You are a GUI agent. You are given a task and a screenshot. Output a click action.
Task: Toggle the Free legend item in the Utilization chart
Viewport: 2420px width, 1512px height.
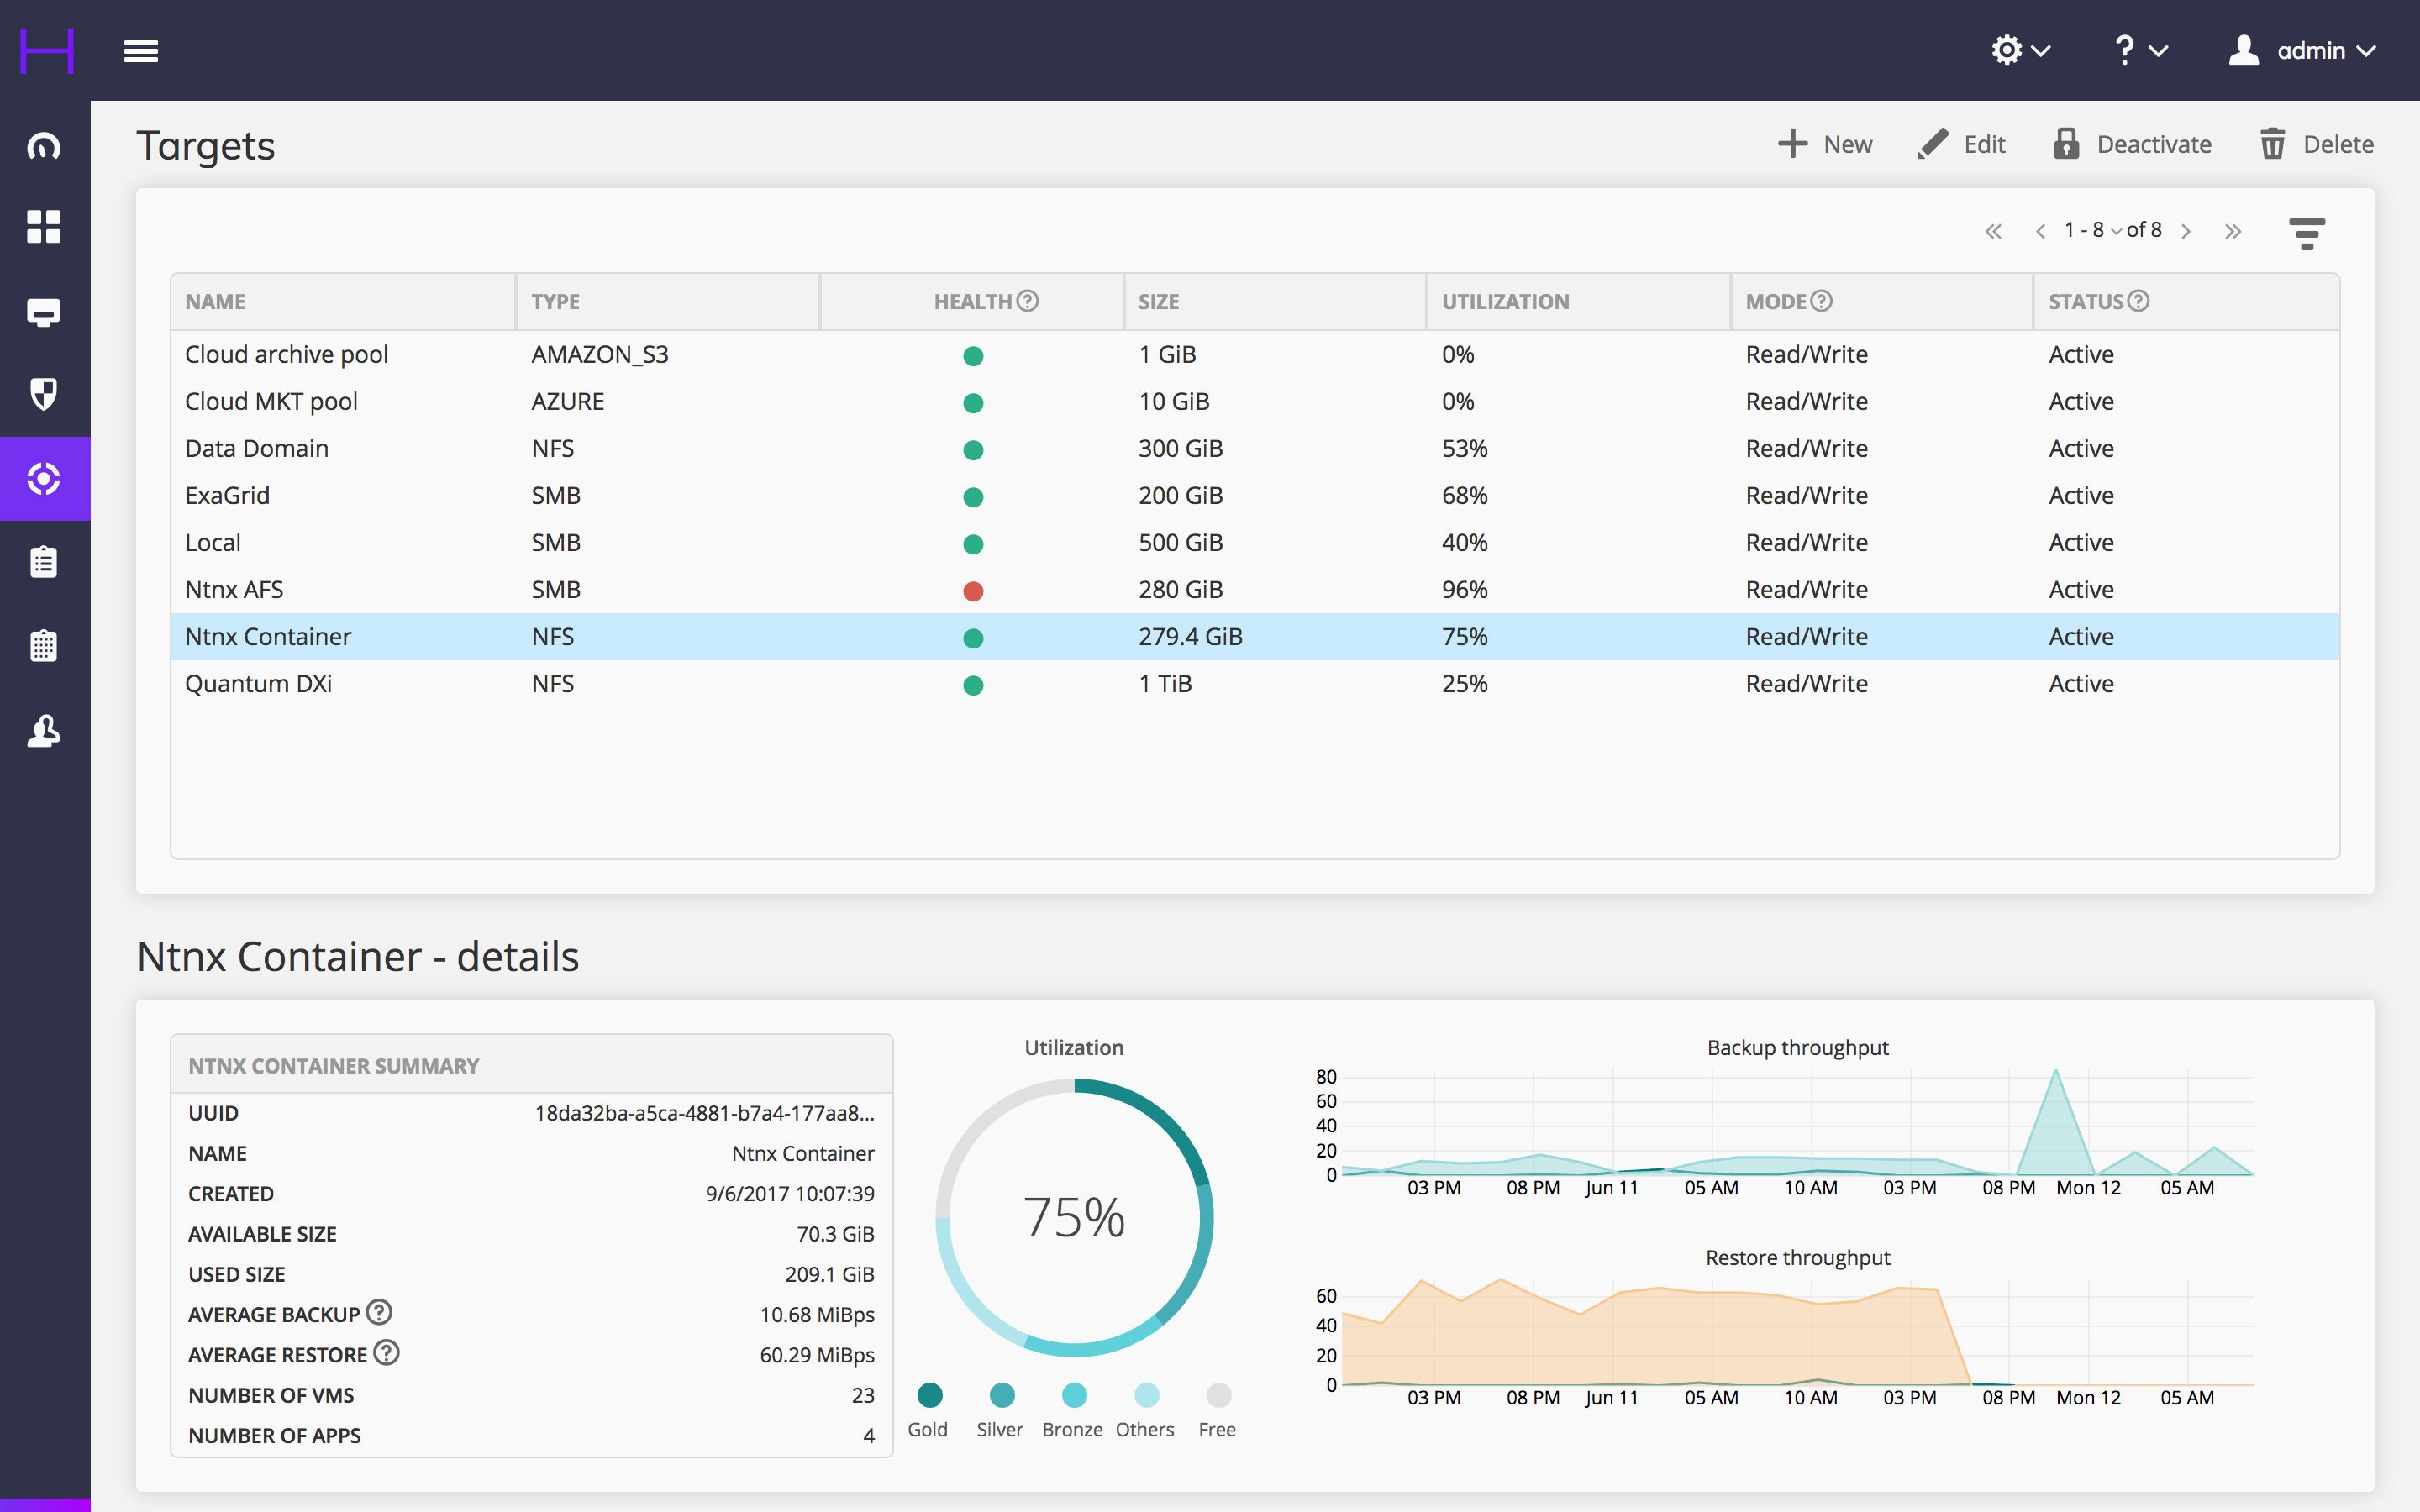(1218, 1395)
